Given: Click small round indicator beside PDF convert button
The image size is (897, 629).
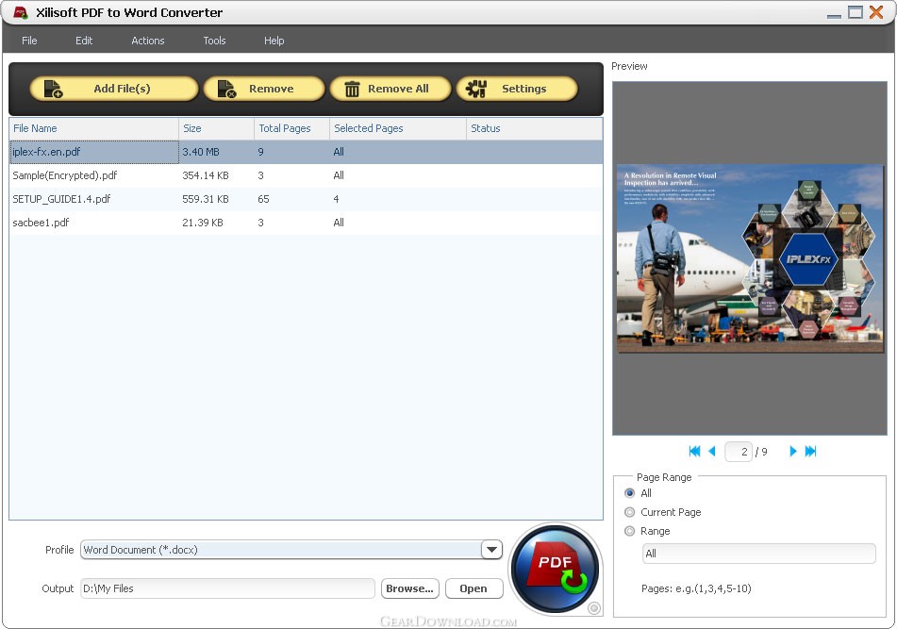Looking at the screenshot, I should (x=594, y=608).
